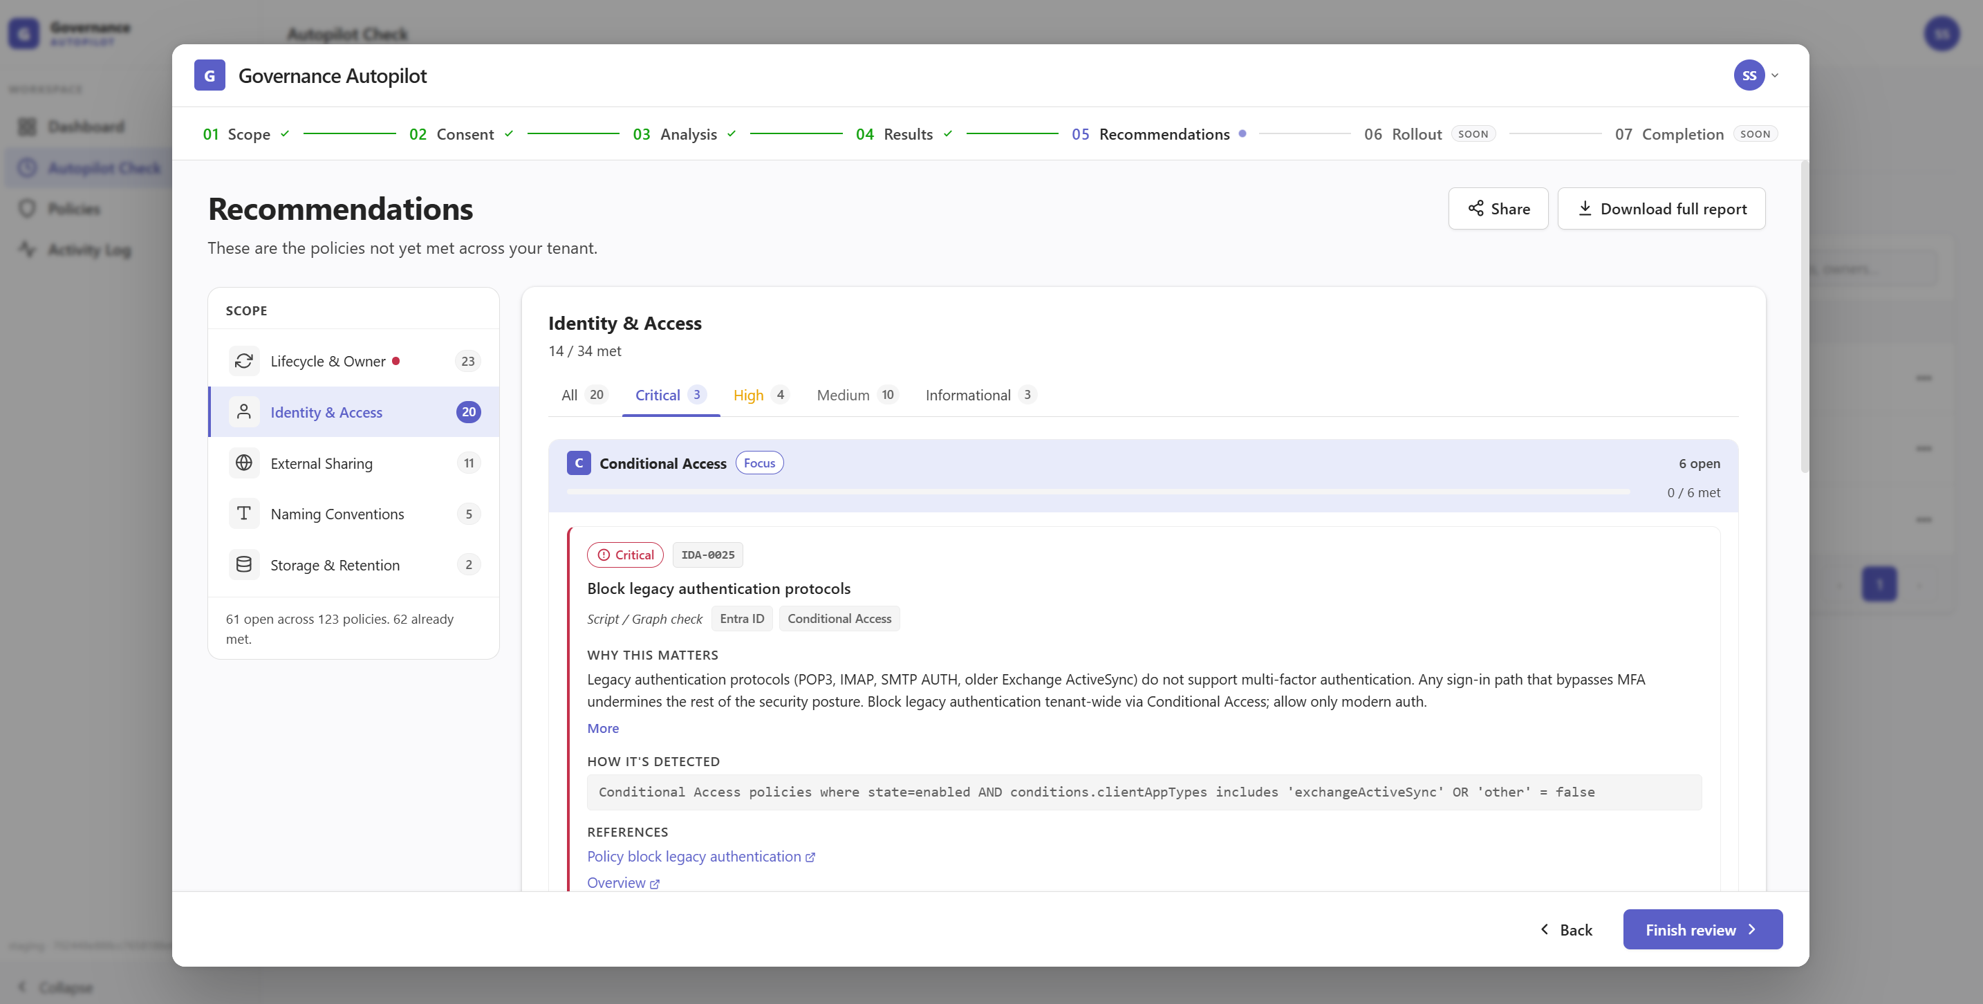Open the SS user avatar menu
The width and height of the screenshot is (1983, 1004).
click(1749, 75)
